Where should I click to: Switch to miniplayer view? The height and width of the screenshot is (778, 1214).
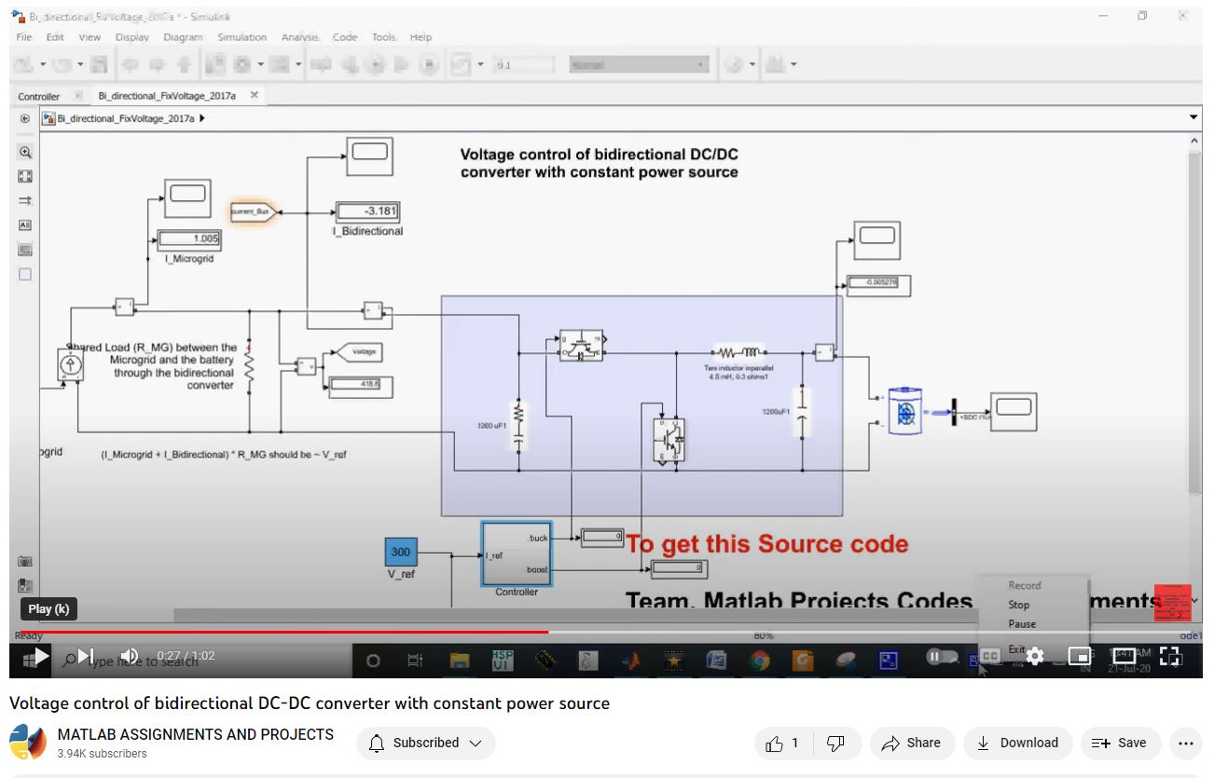1079,656
